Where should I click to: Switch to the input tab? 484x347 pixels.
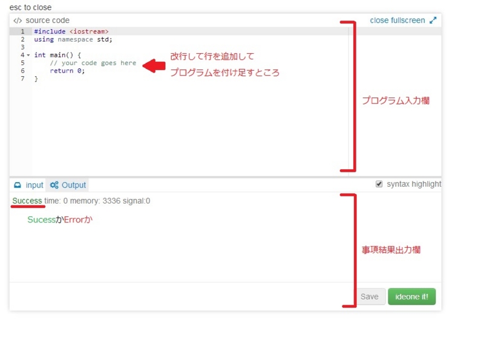tap(28, 185)
